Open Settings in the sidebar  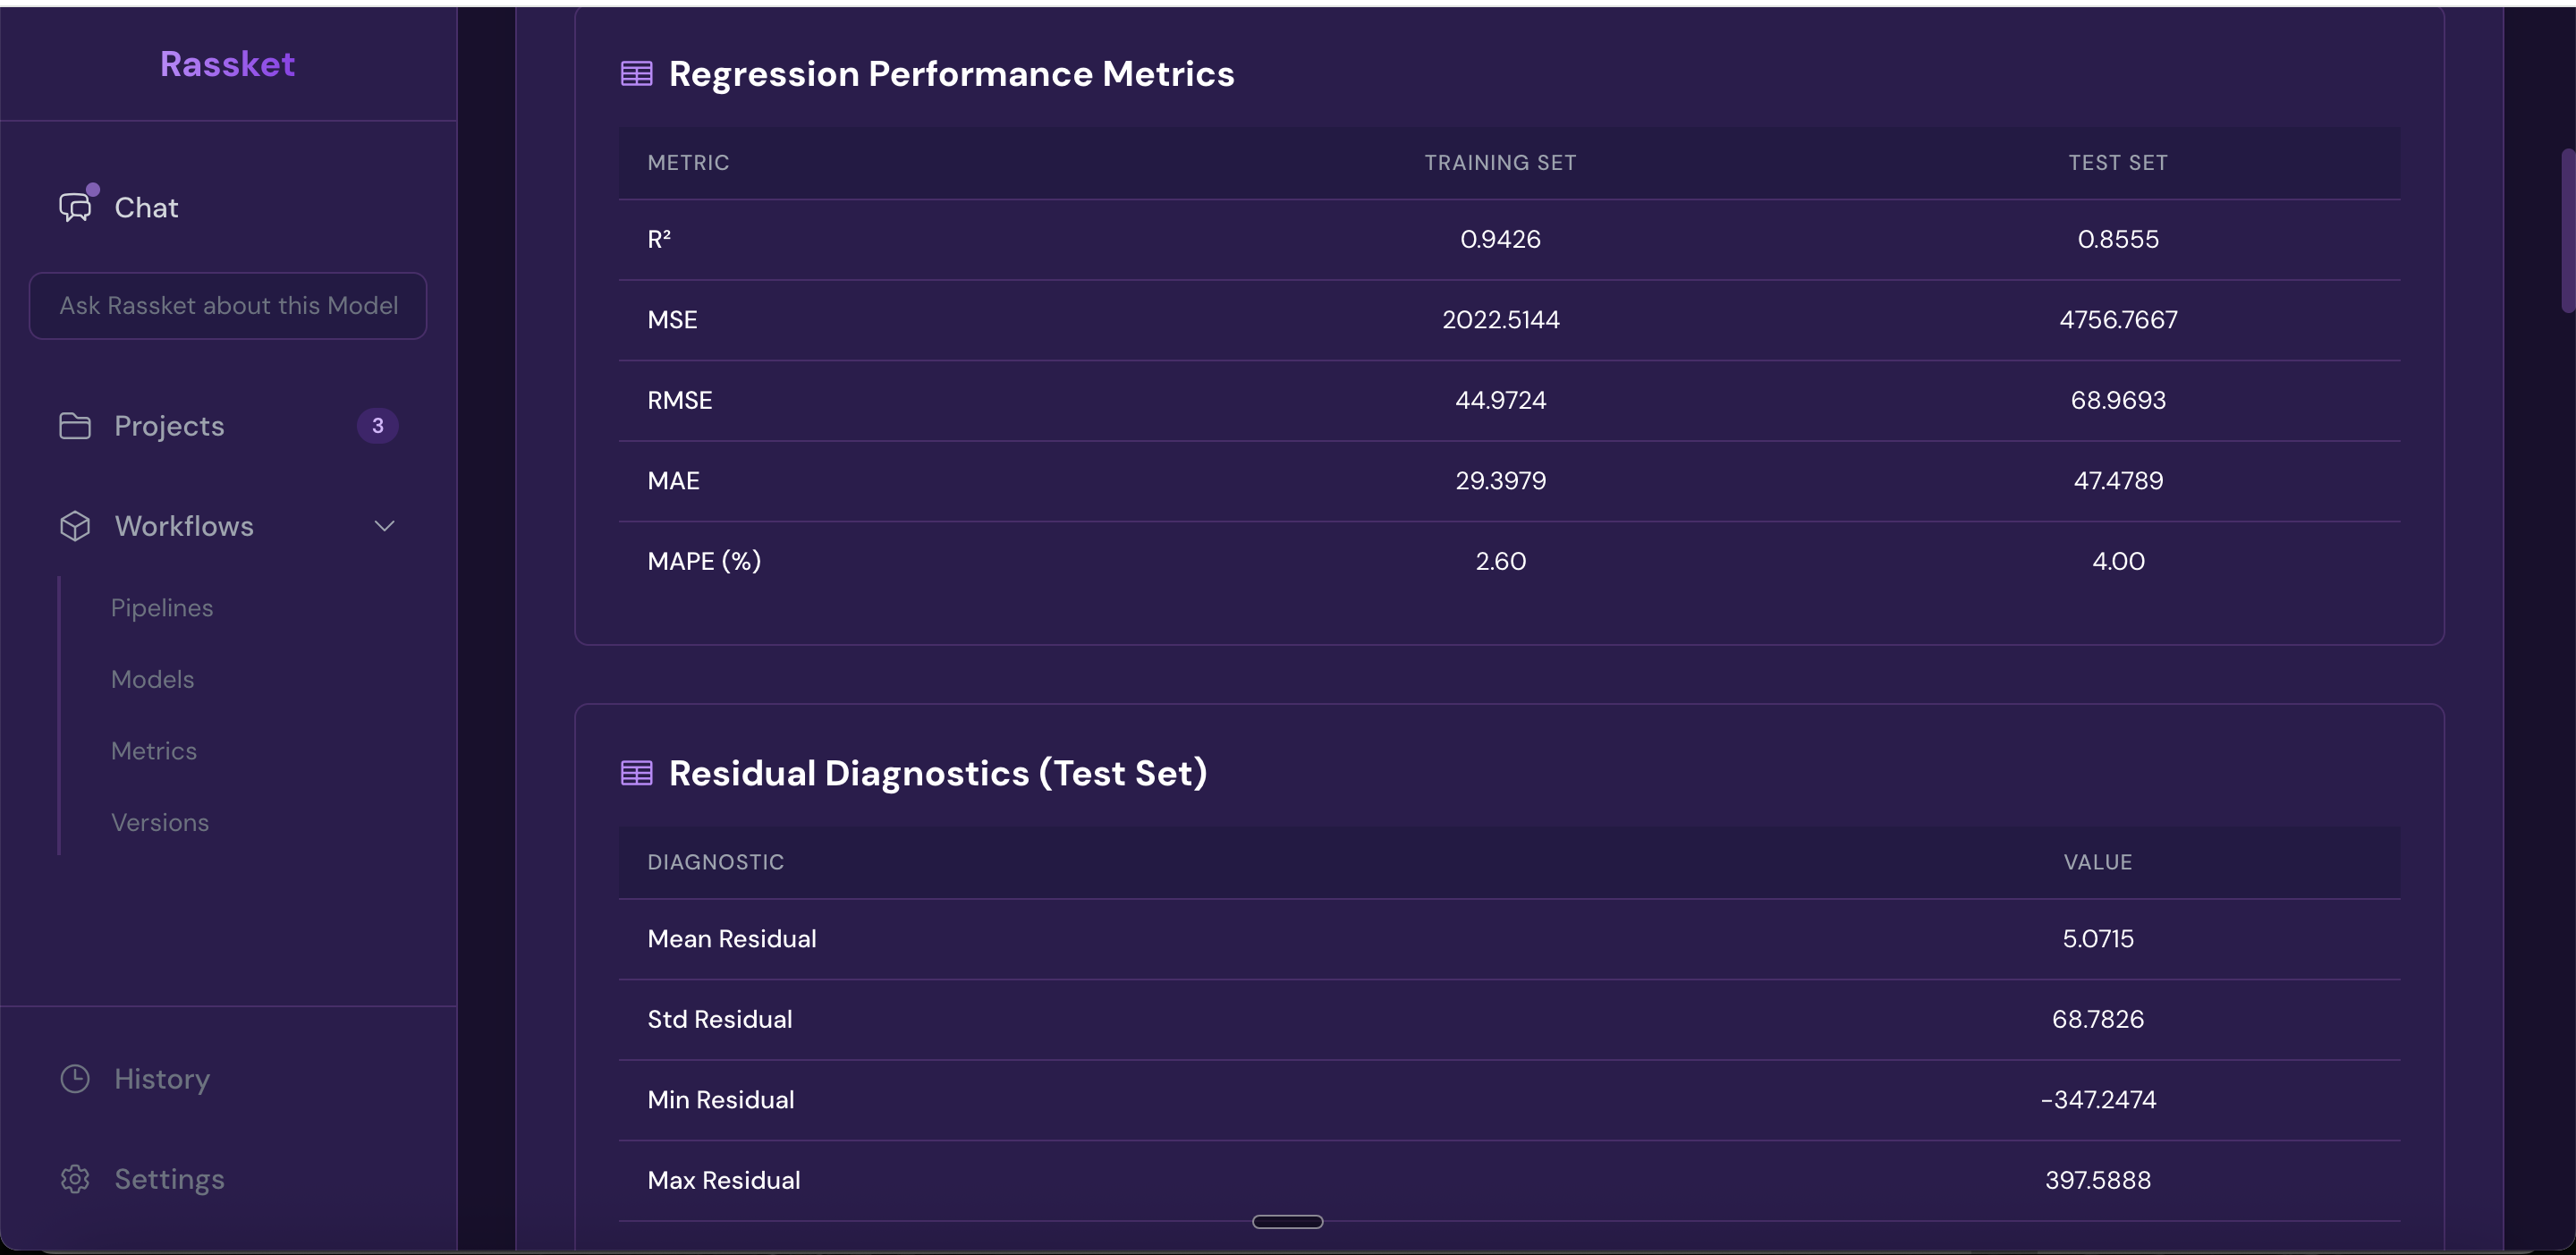(169, 1178)
